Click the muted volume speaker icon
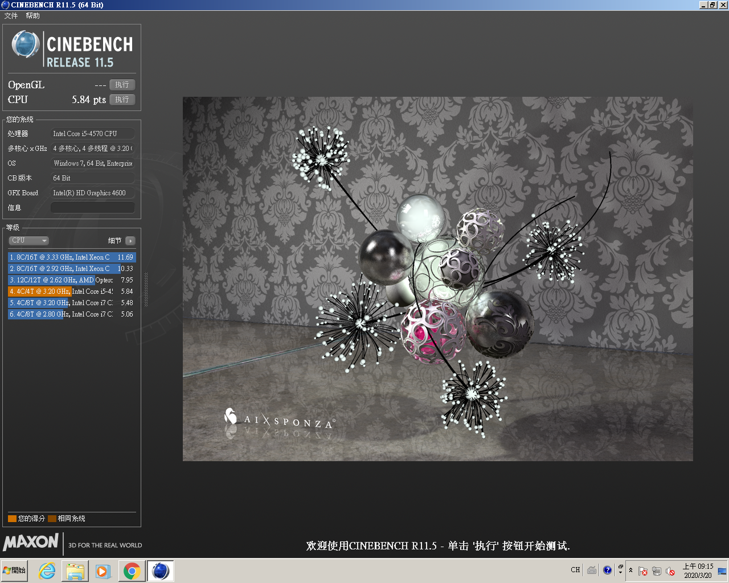 click(670, 571)
